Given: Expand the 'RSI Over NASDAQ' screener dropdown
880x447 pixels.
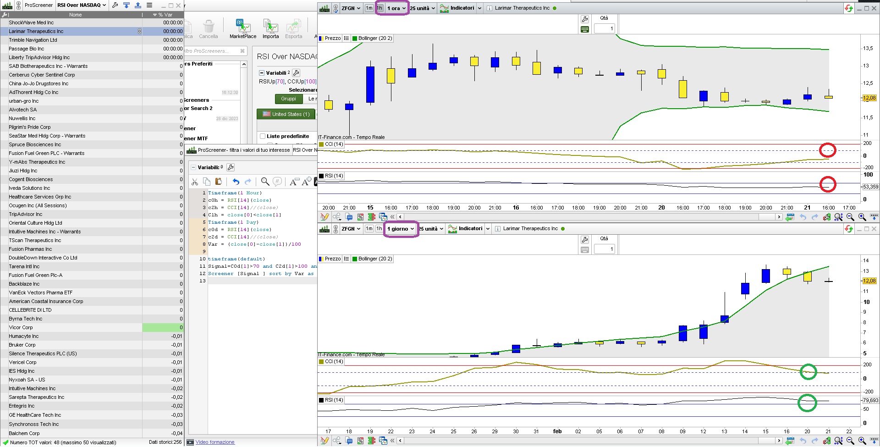Looking at the screenshot, I should [x=82, y=5].
